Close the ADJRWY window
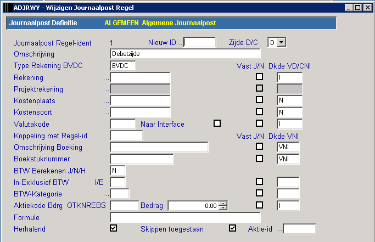This screenshot has height=242, width=375. click(367, 8)
